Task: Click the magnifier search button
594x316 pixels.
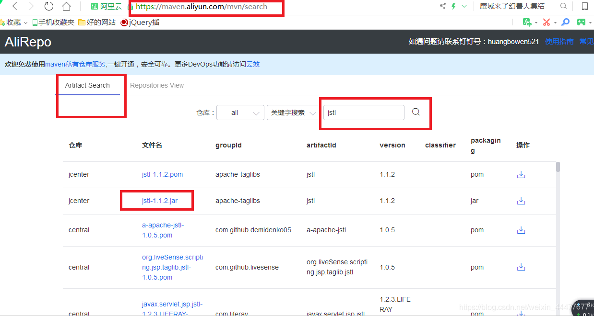Action: [416, 112]
